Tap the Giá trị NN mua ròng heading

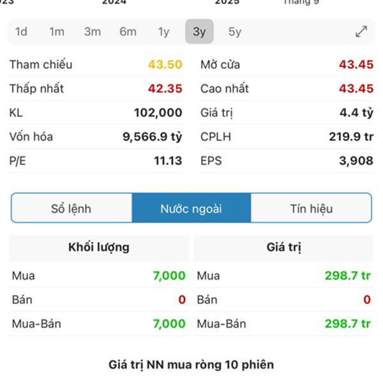point(191,364)
